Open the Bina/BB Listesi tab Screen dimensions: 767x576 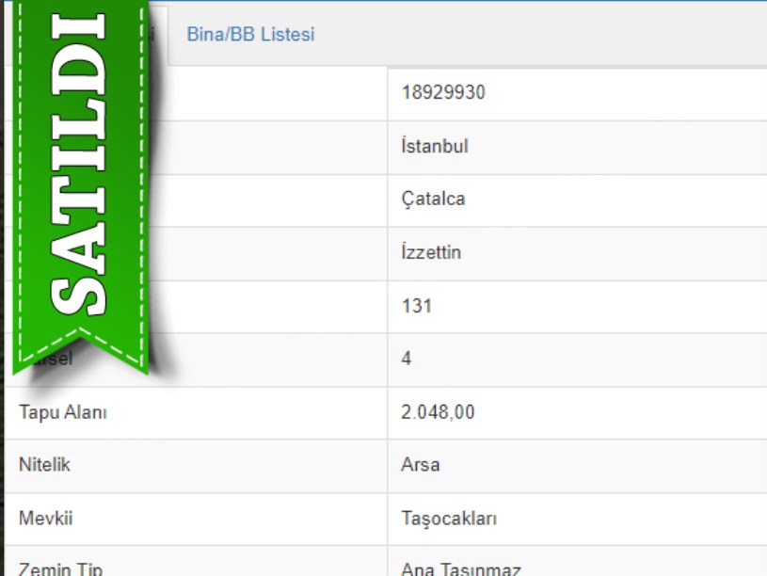point(250,35)
